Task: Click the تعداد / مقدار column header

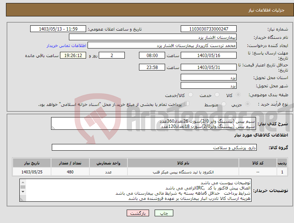Action: 70,163
